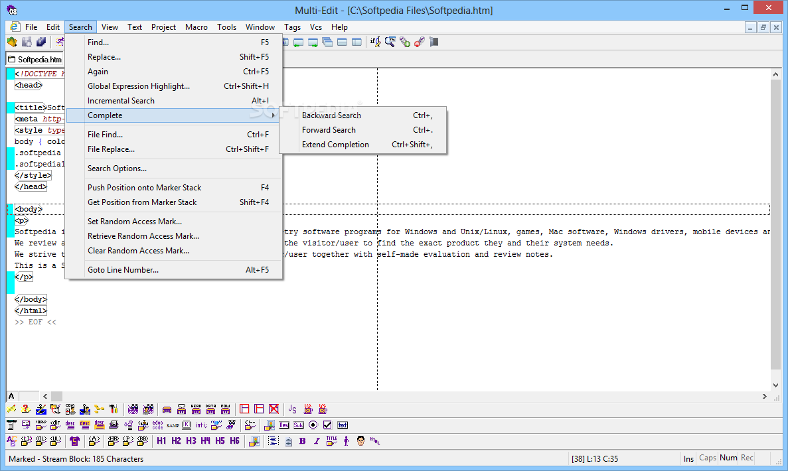The width and height of the screenshot is (788, 471).
Task: Switch to Softpedia.htm file tab
Action: point(35,59)
